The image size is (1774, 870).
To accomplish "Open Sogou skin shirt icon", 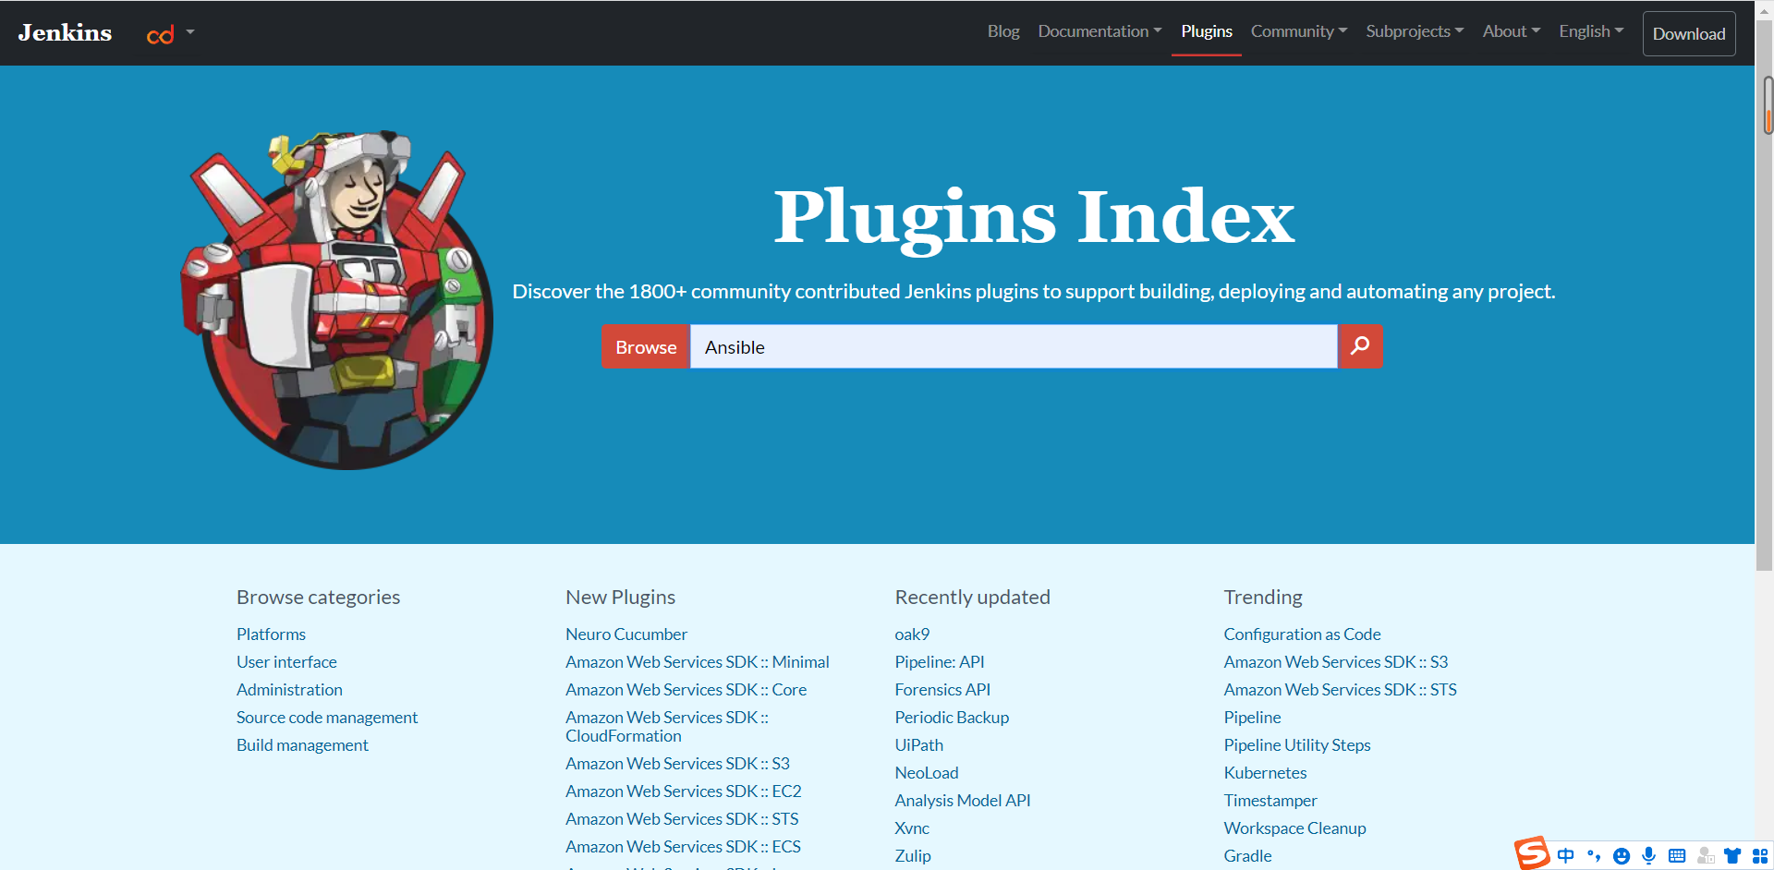I will pyautogui.click(x=1732, y=856).
